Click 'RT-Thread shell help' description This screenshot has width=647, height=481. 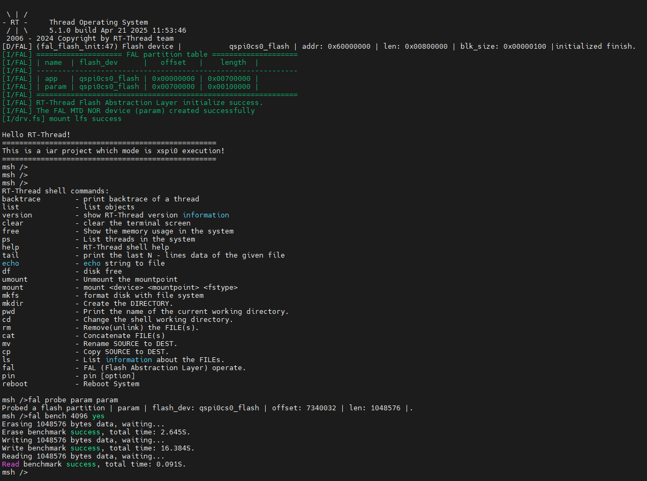click(126, 247)
